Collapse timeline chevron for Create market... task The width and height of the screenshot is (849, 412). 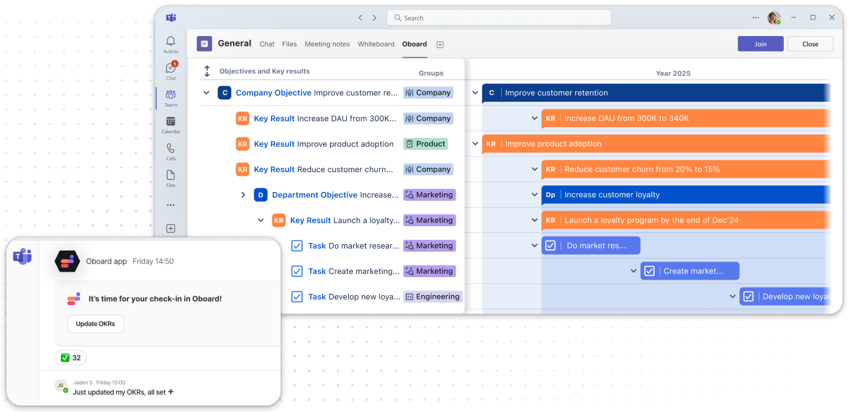[634, 271]
